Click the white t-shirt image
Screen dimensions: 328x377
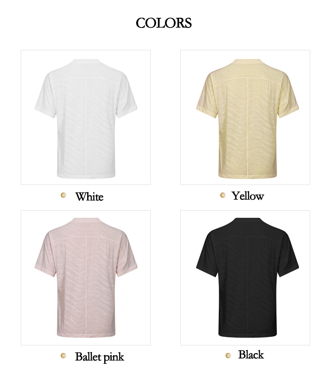[x=86, y=117]
